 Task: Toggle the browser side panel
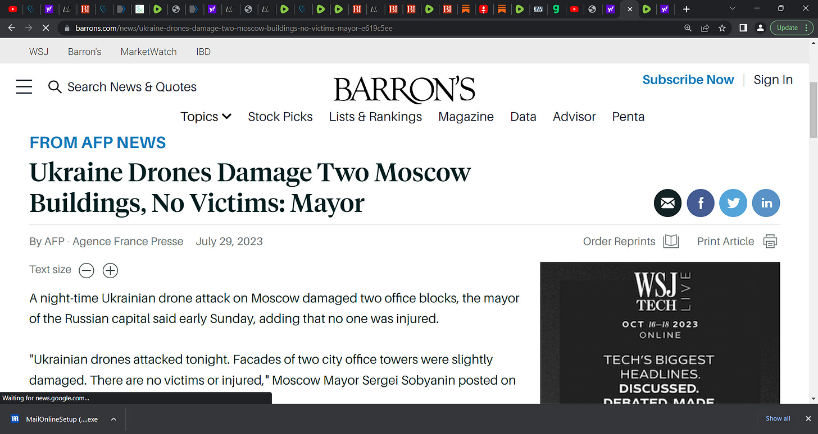click(743, 27)
